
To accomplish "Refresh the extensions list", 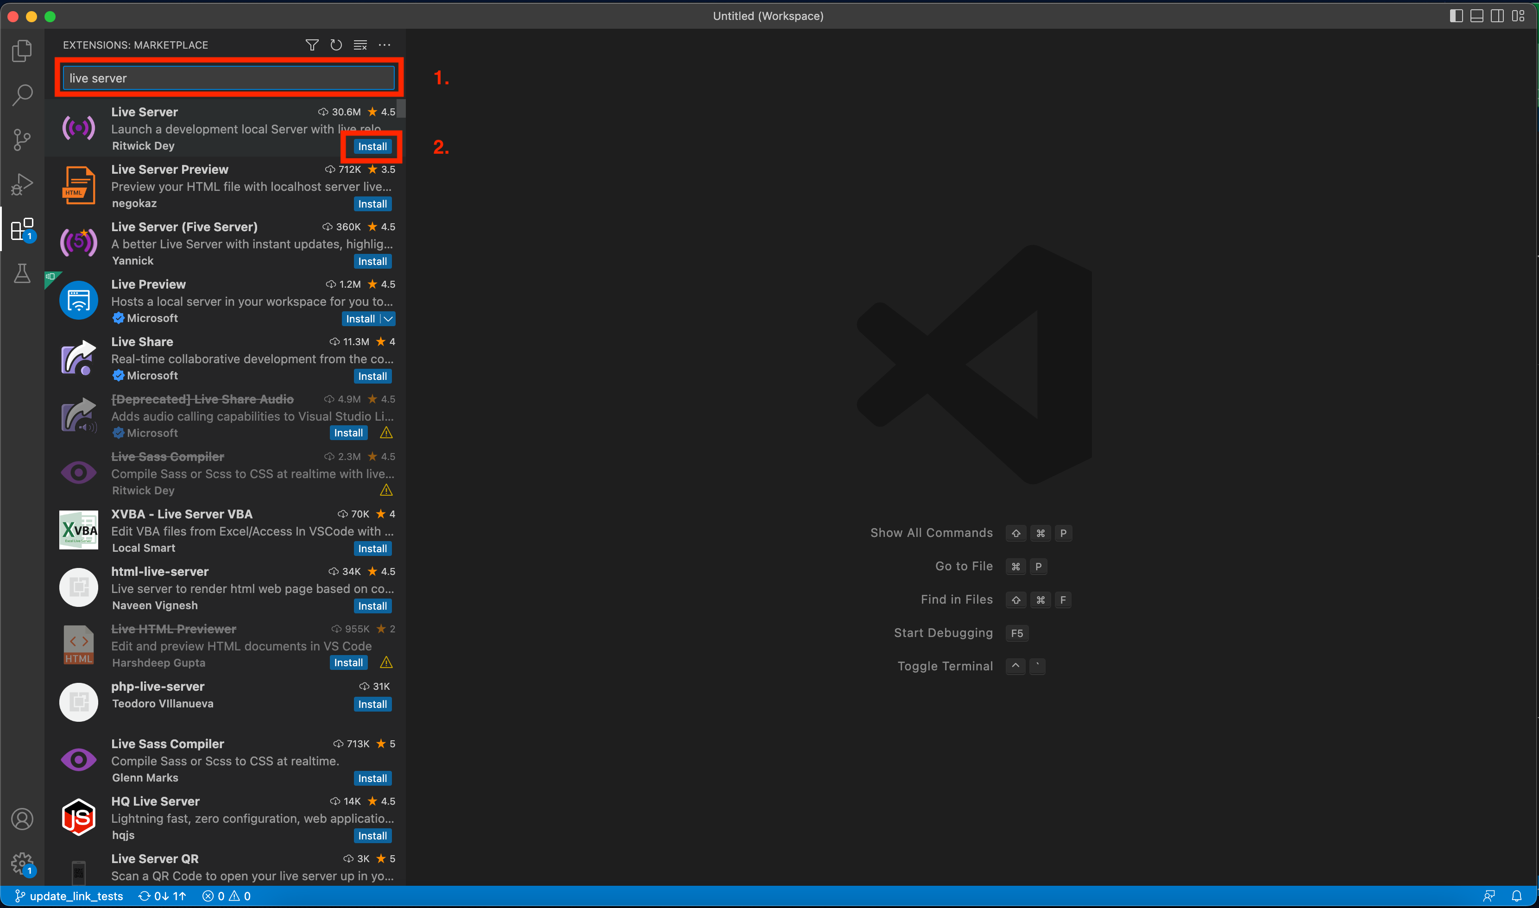I will (336, 44).
